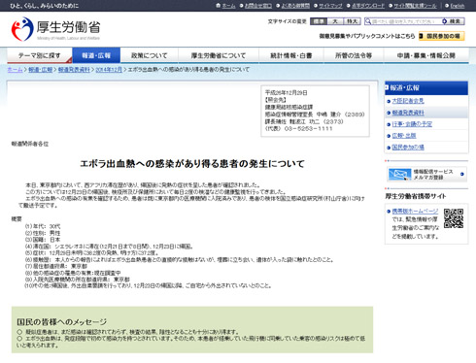Open the サイトマップ link

330,6
